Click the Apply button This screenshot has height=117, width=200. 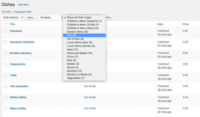(30, 17)
